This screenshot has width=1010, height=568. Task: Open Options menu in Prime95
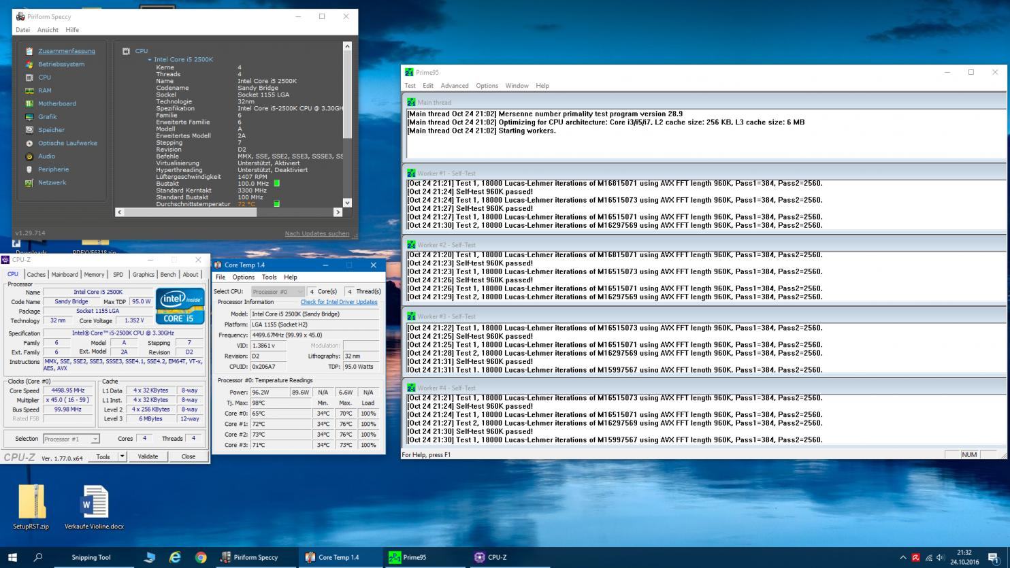coord(487,86)
